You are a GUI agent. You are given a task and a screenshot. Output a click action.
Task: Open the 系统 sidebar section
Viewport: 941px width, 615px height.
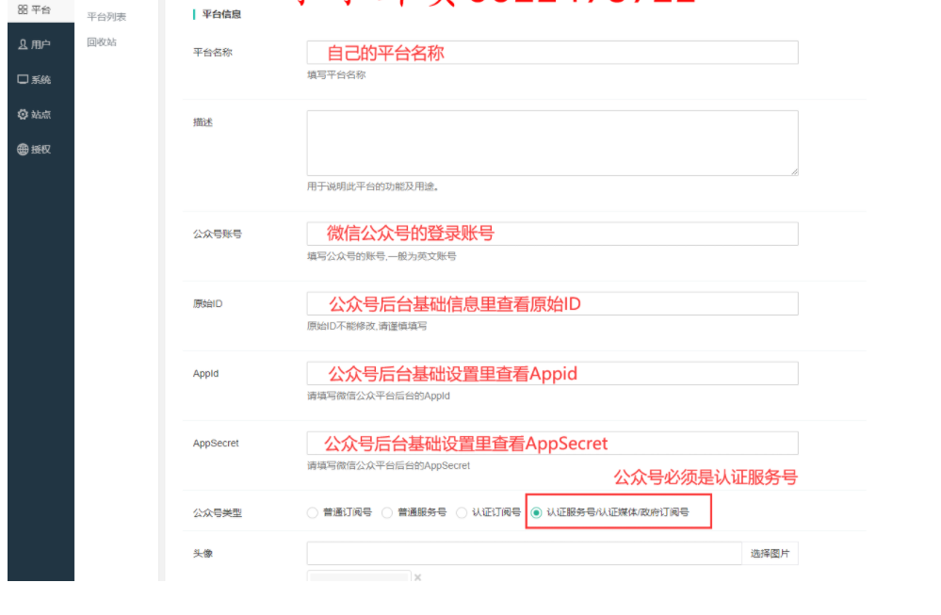(41, 79)
